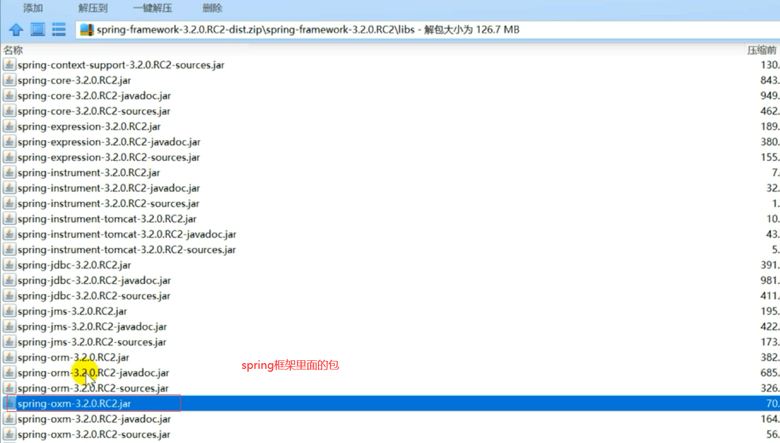Click the 删除 (Delete) toolbar button
The width and height of the screenshot is (780, 443).
213,8
